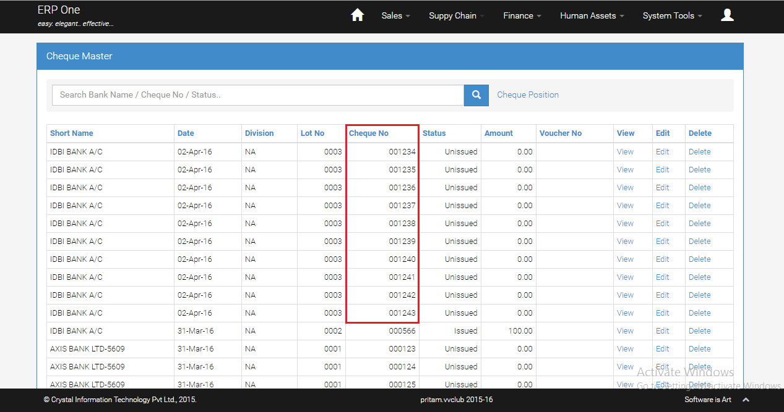Sort table by Short Name header
This screenshot has width=784, height=412.
pyautogui.click(x=72, y=133)
